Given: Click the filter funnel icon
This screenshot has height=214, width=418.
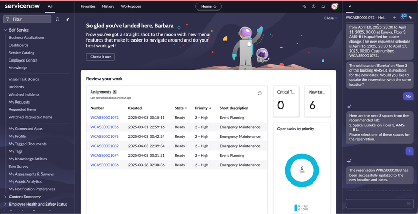Looking at the screenshot, I should [x=8, y=19].
